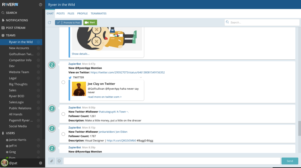Click the chat vertical scrollbar thumb
The height and width of the screenshot is (168, 301).
click(300, 128)
